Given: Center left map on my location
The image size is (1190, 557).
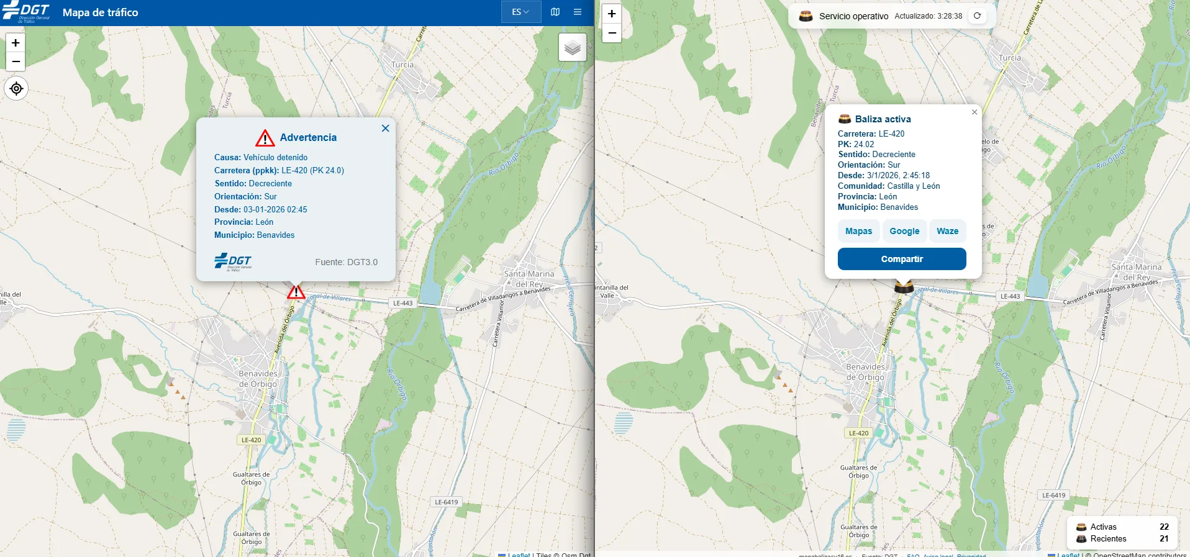Looking at the screenshot, I should tap(16, 88).
